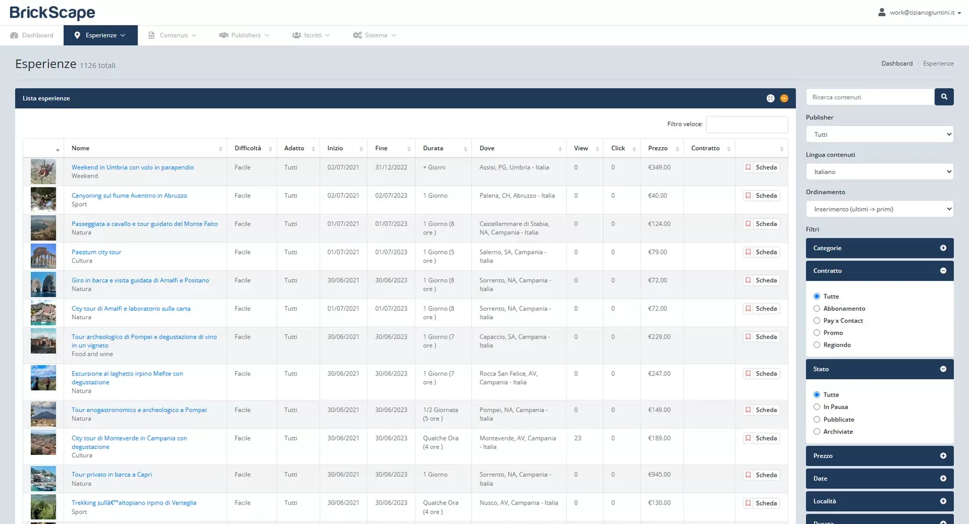Sort table by Nome column arrows
This screenshot has width=969, height=524.
pyautogui.click(x=220, y=149)
